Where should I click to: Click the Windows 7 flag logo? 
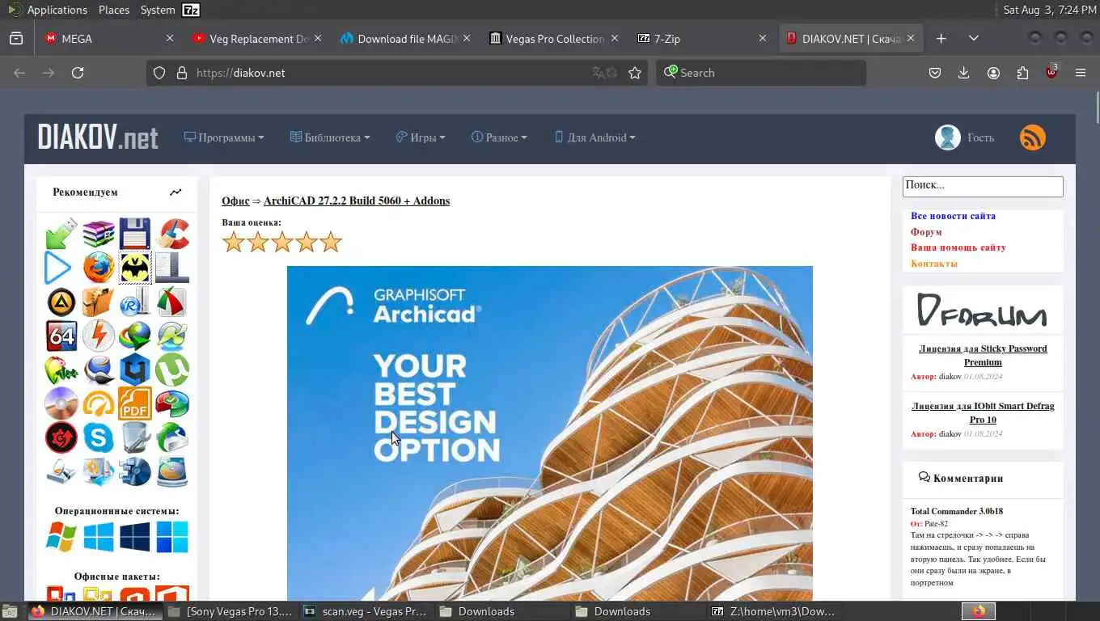pos(61,537)
